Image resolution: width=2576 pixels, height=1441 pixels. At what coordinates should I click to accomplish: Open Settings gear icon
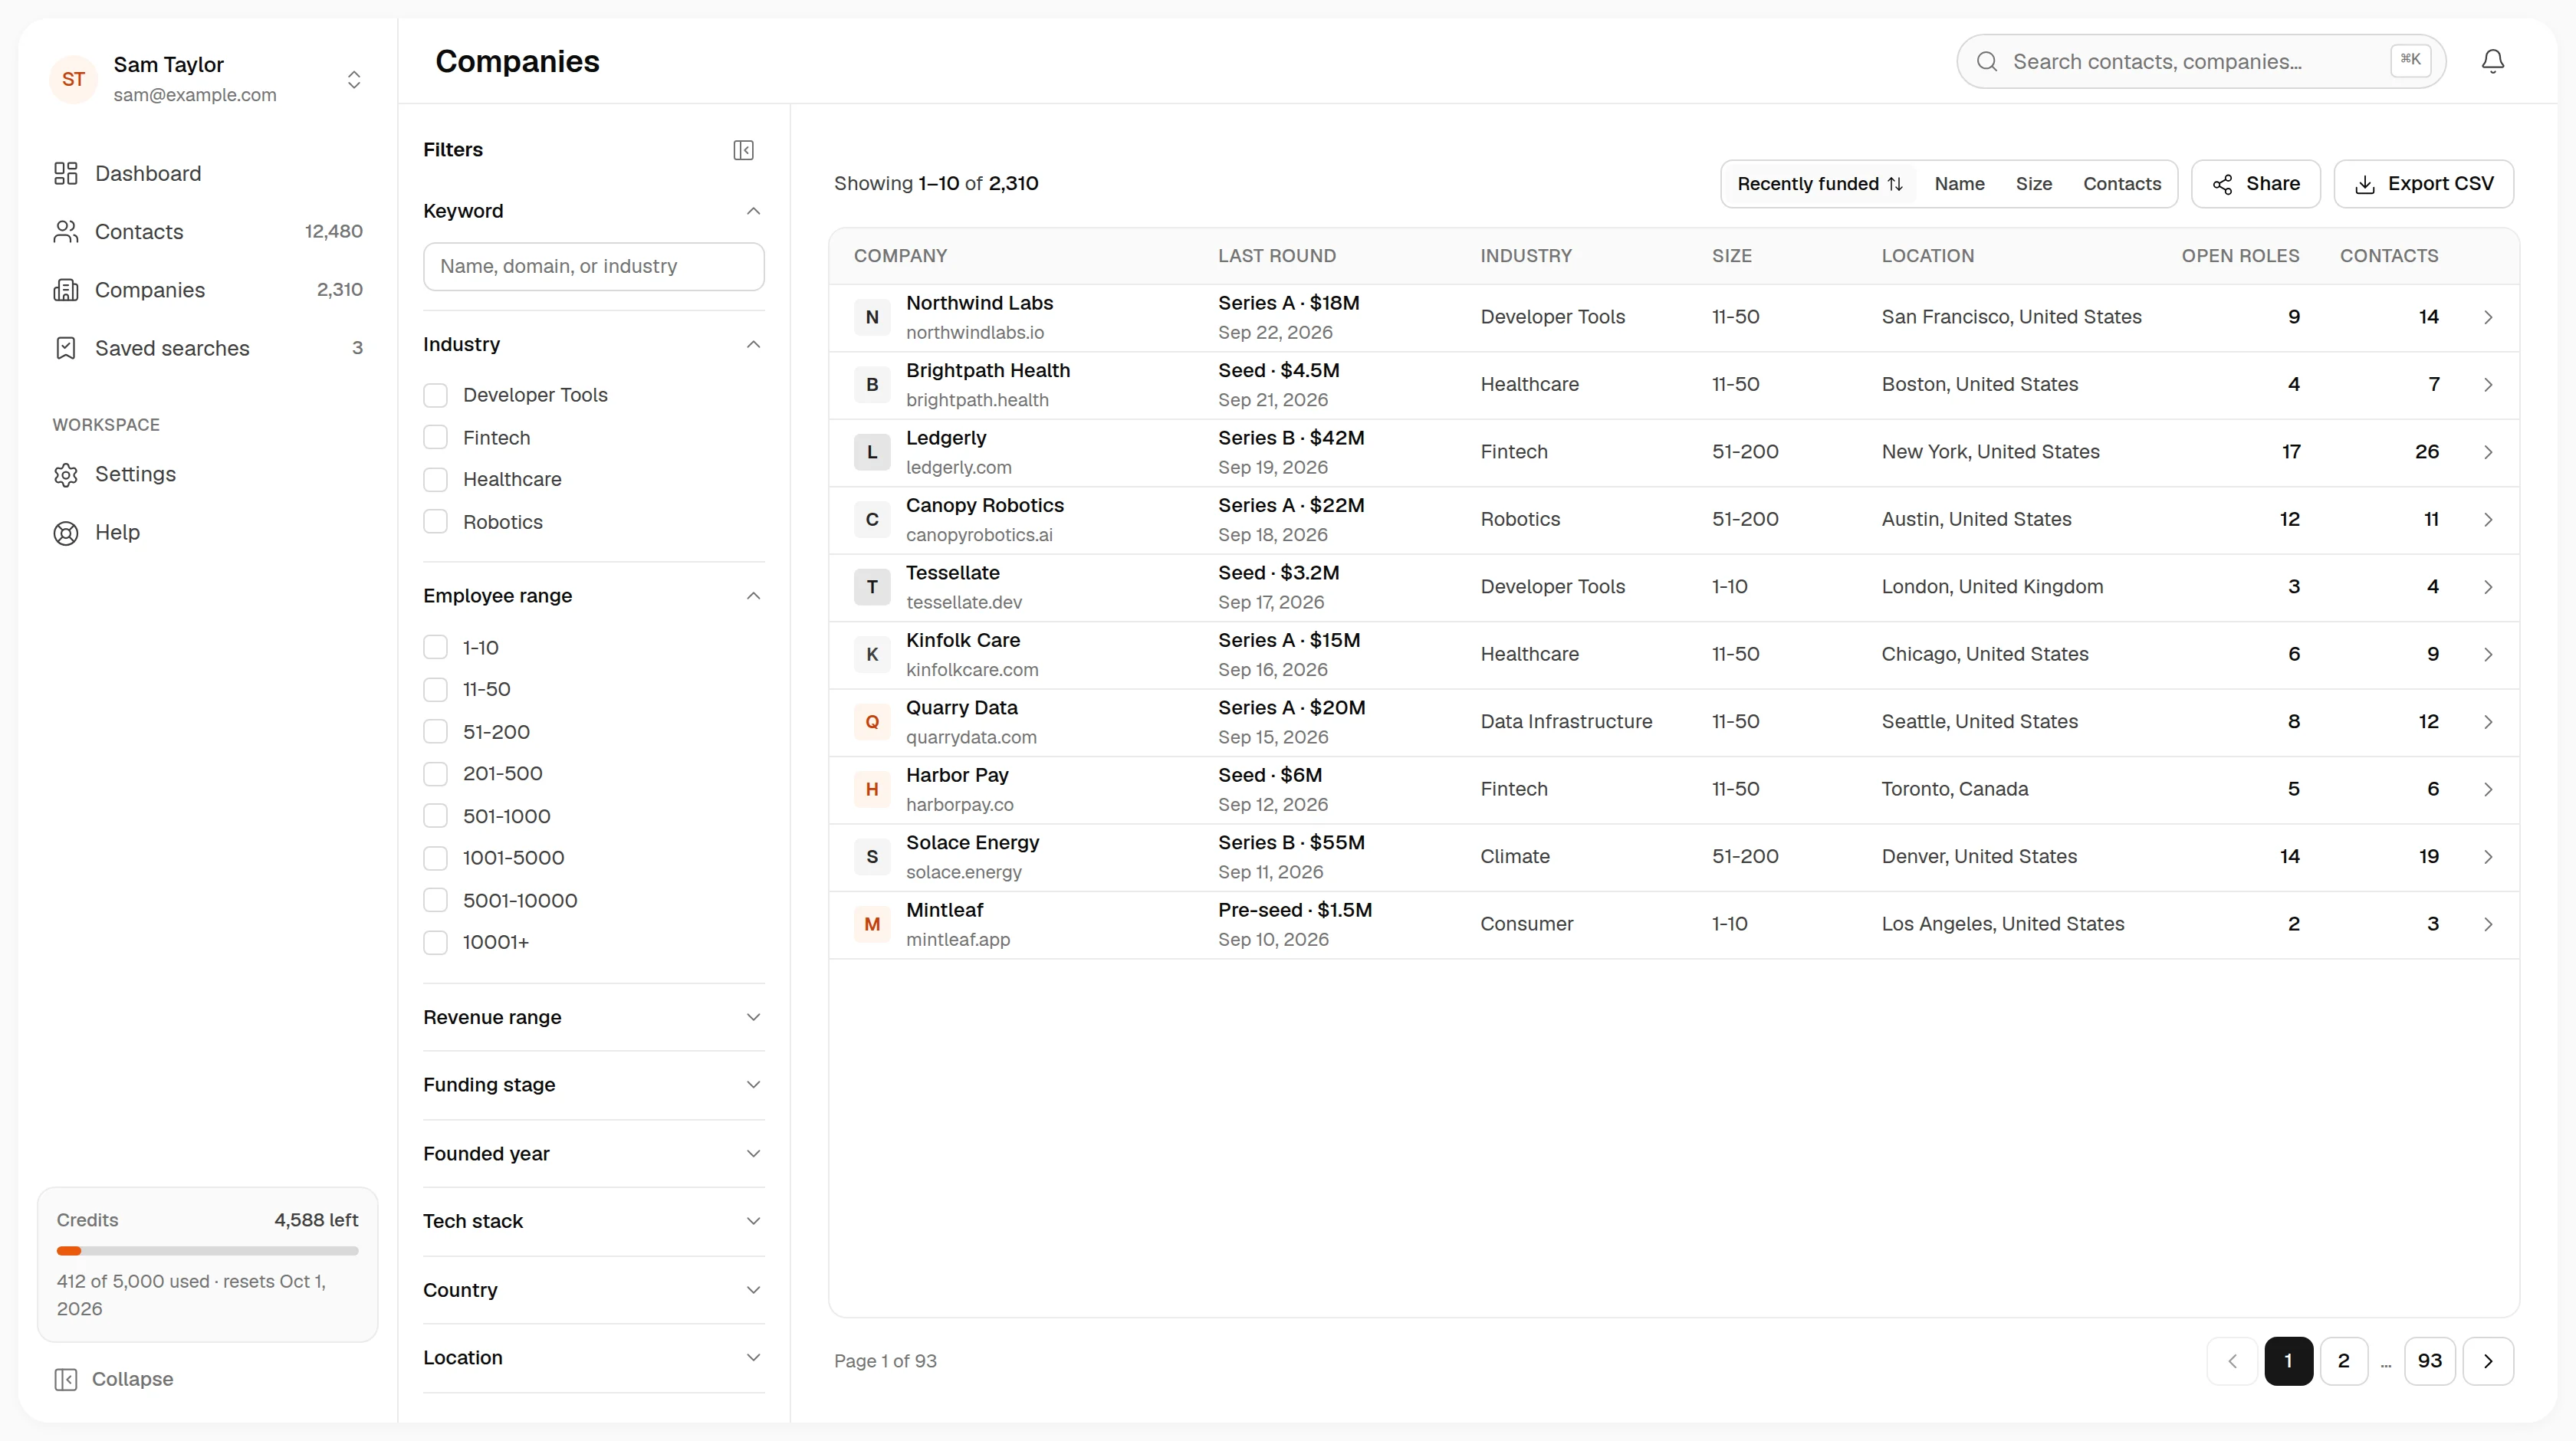coord(66,475)
